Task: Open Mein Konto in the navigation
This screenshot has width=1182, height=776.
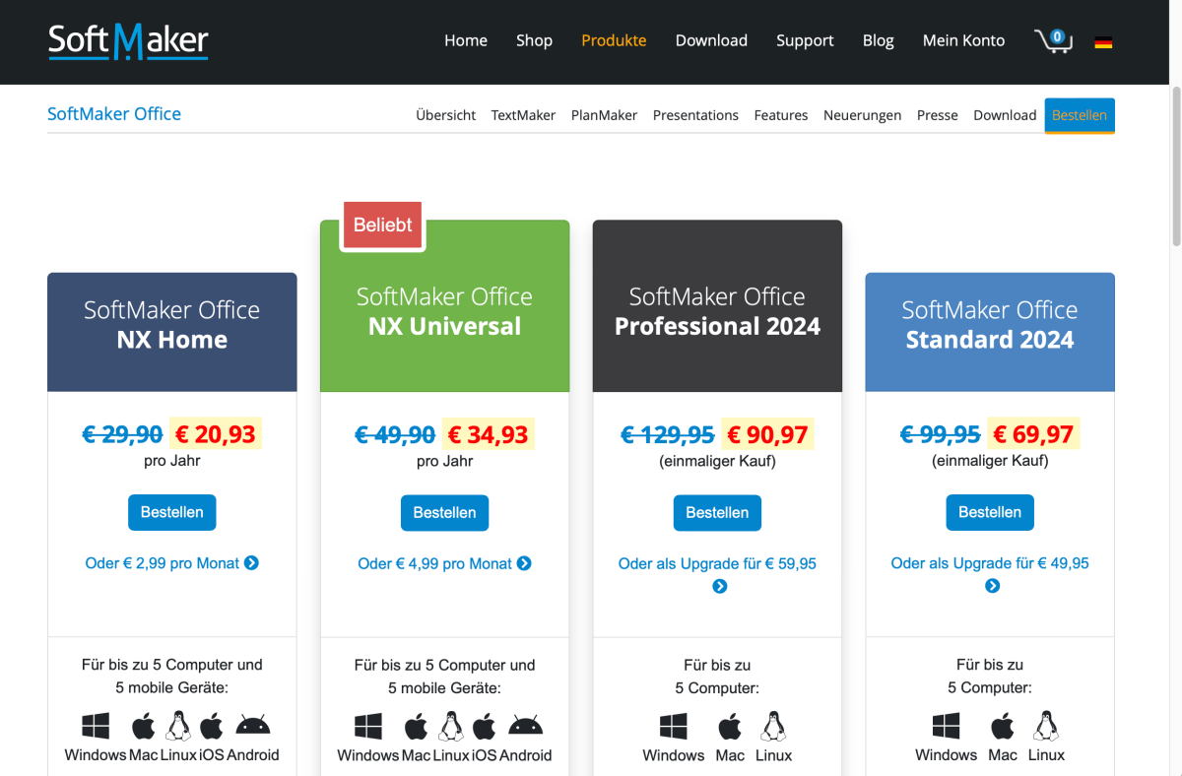Action: 963,40
